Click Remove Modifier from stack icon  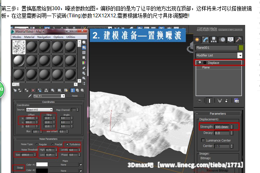pos(226,101)
